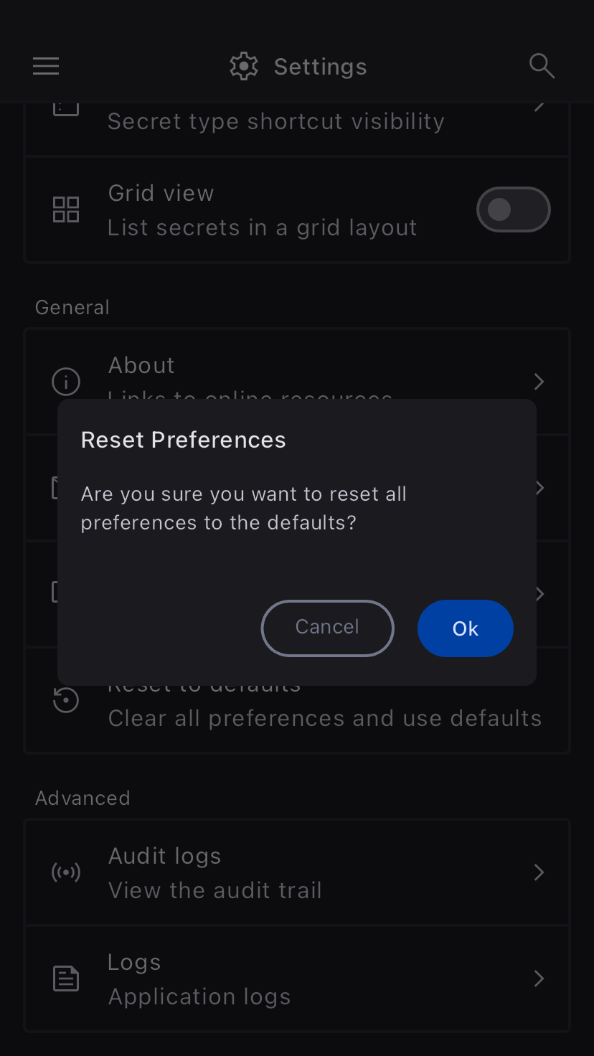Click the About info circle icon

coord(66,381)
